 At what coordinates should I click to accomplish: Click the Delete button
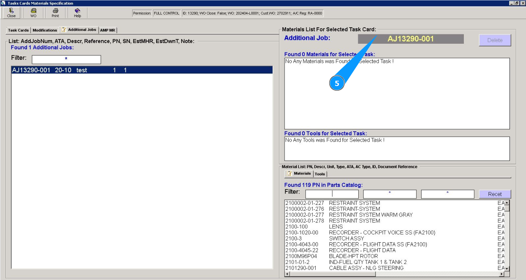[x=495, y=40]
